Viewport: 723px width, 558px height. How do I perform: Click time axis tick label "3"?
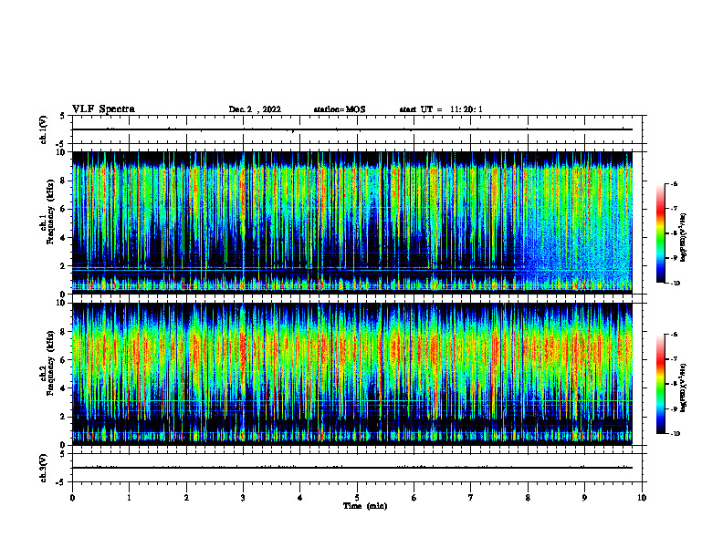[x=243, y=498]
